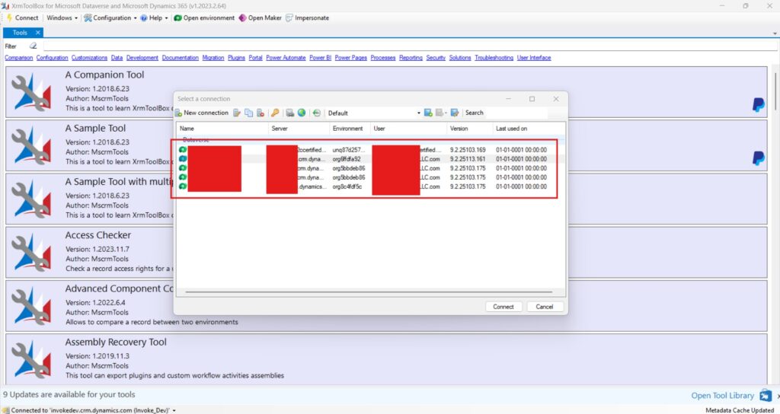Open the Configuration dropdown menu

110,18
